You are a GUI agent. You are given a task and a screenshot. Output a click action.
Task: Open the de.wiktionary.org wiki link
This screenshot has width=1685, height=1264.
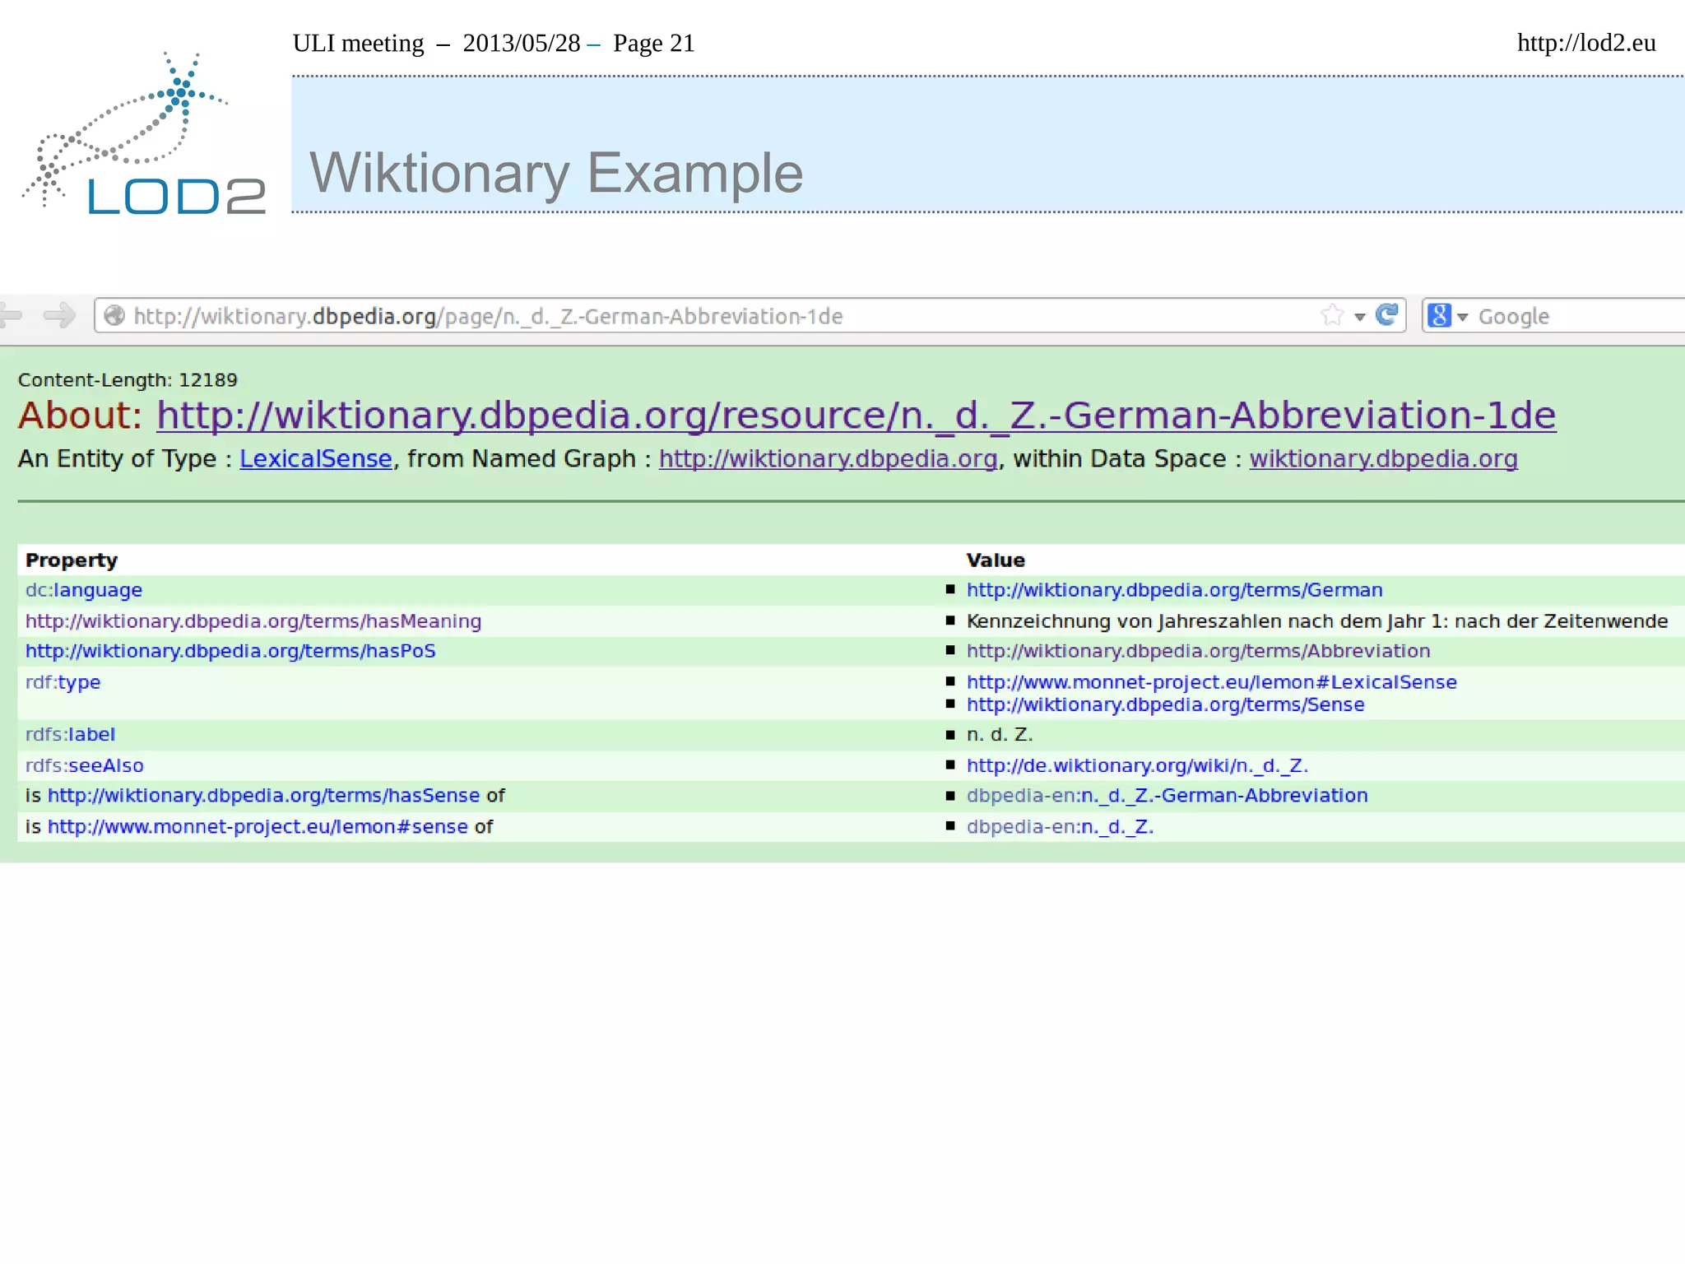1137,765
